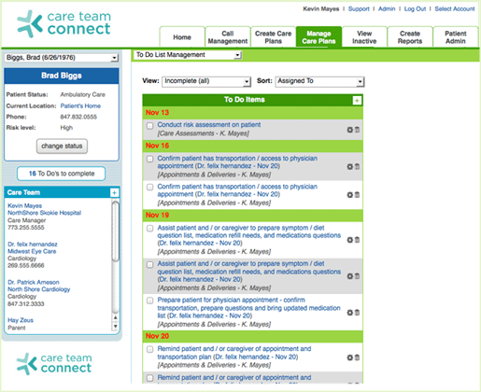This screenshot has width=481, height=392.
Task: Click the Care Team scrollbar down arrow
Action: [116, 327]
